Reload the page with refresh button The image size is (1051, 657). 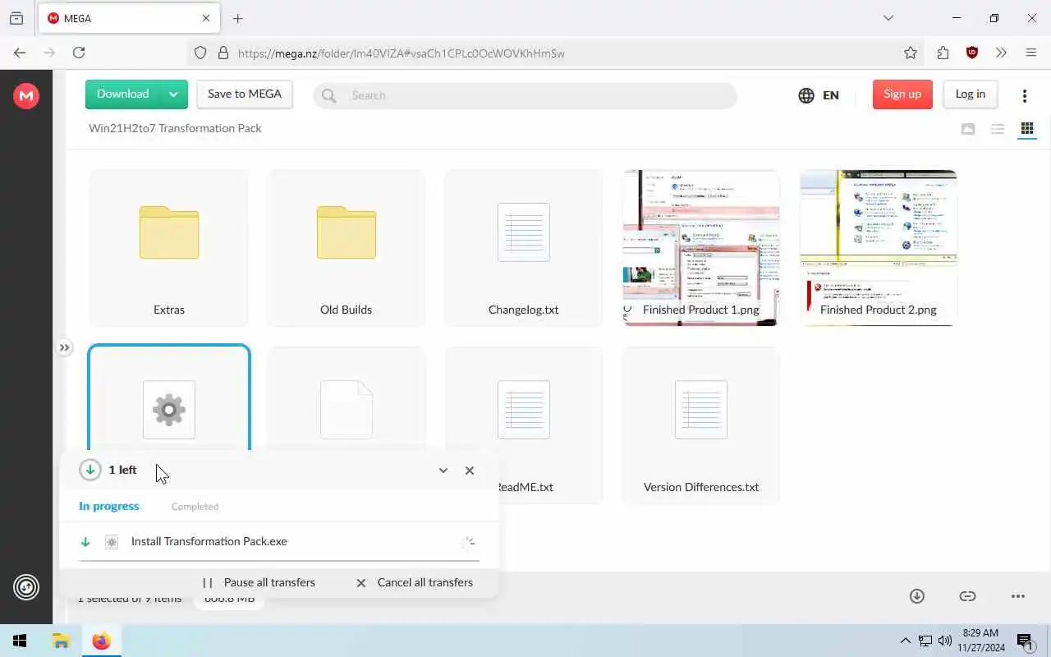[79, 53]
